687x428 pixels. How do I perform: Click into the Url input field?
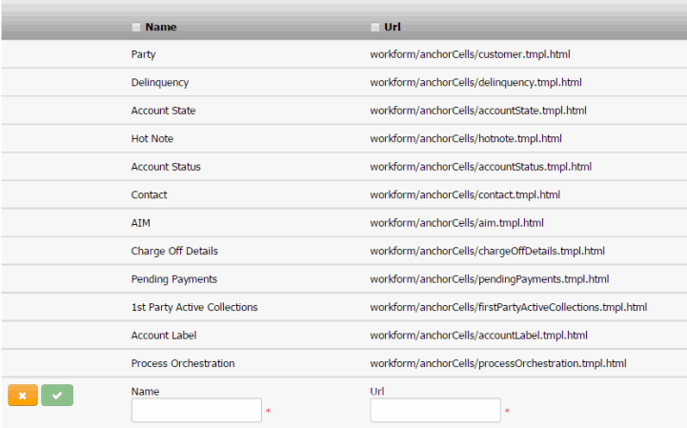coord(435,411)
